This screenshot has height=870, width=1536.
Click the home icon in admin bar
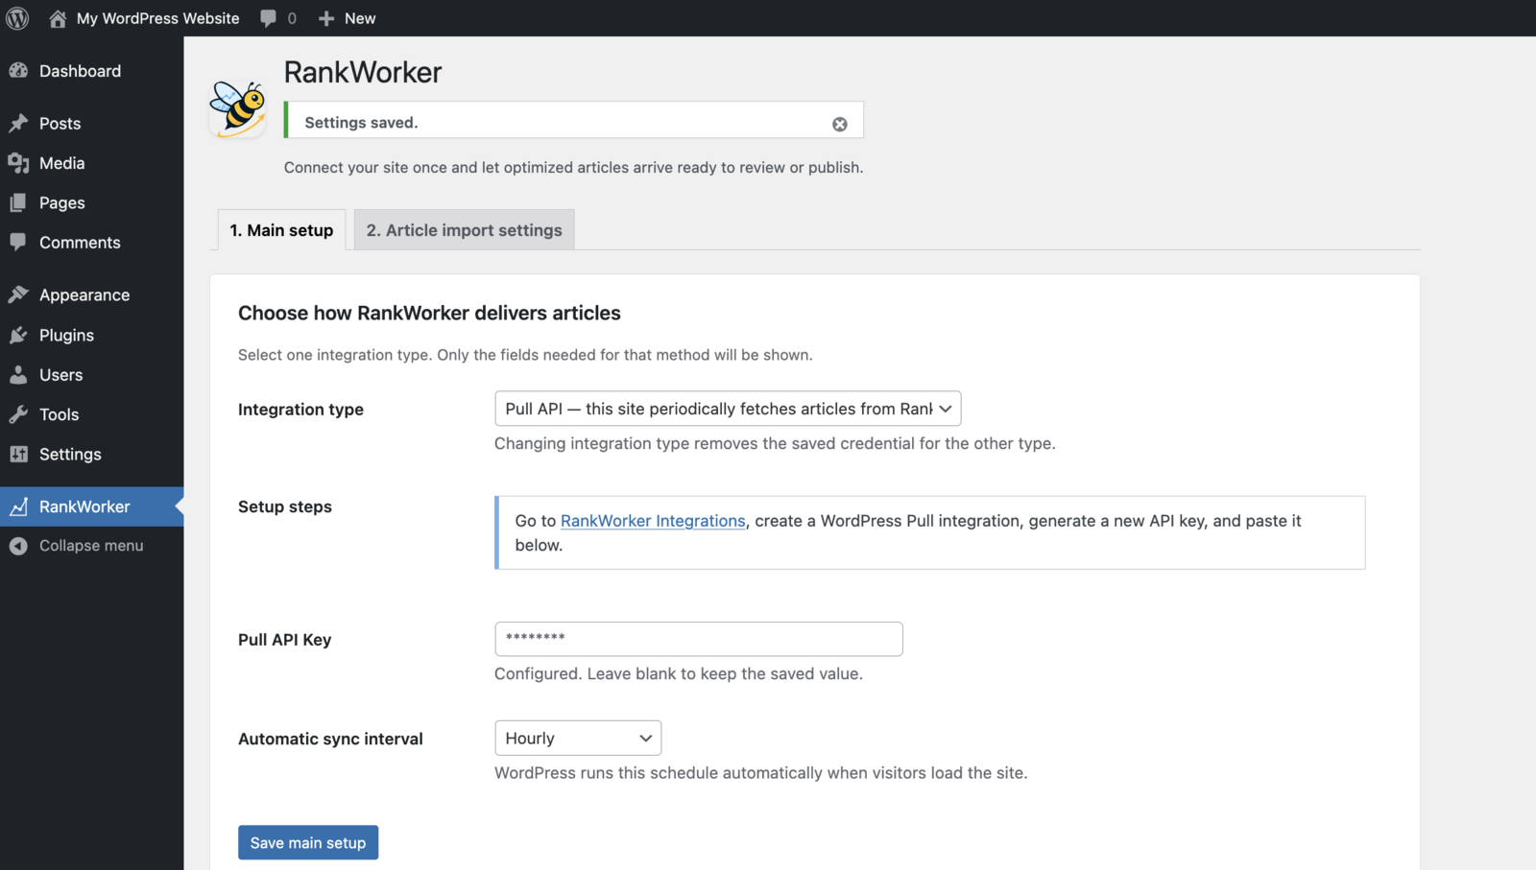pyautogui.click(x=58, y=18)
